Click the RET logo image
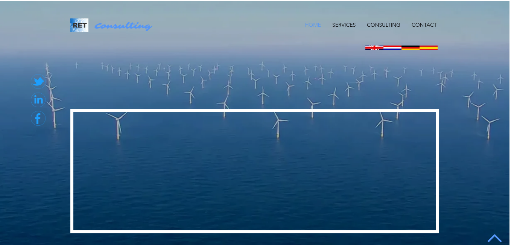This screenshot has height=245, width=514. pos(79,25)
